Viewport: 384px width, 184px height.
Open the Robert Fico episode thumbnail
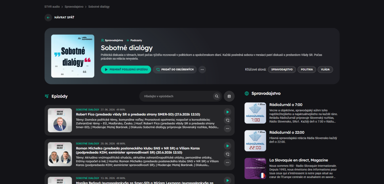pos(60,120)
